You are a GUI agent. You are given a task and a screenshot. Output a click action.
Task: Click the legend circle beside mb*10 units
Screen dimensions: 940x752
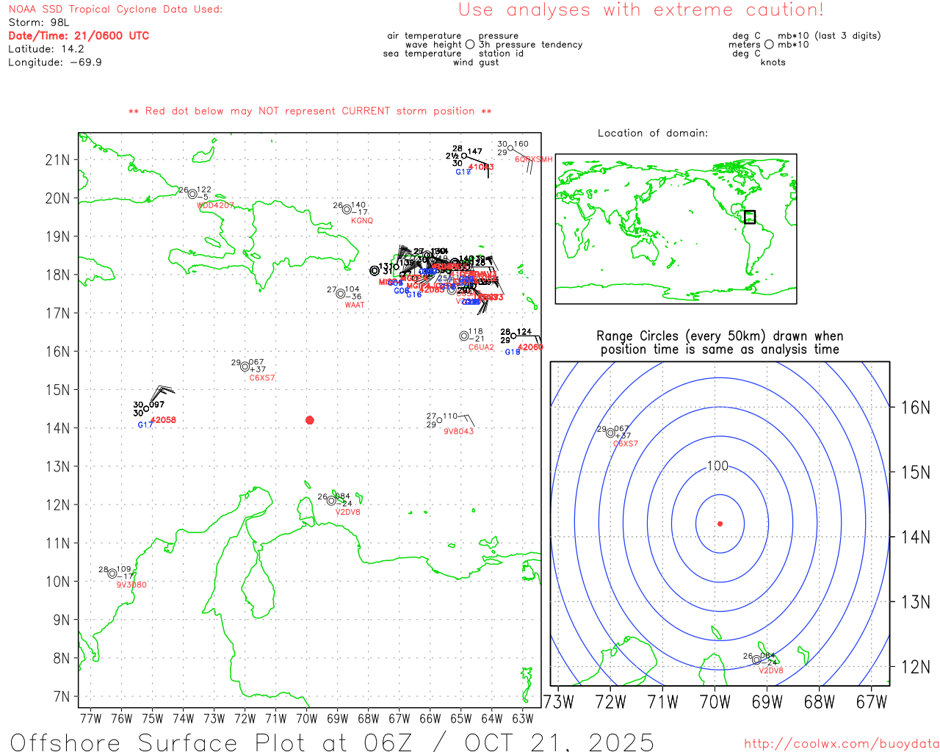(x=769, y=44)
